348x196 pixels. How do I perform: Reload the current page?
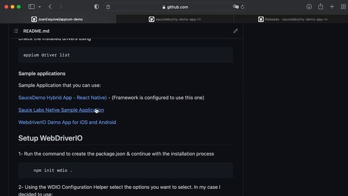(x=243, y=7)
